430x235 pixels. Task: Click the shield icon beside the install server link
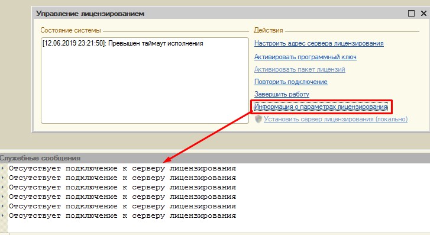tap(258, 119)
